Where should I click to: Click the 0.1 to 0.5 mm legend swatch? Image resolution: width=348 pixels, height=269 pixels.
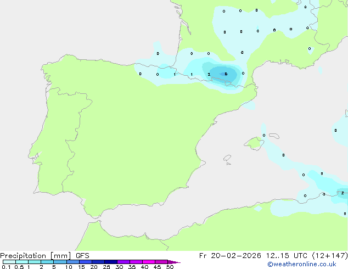[9, 262]
